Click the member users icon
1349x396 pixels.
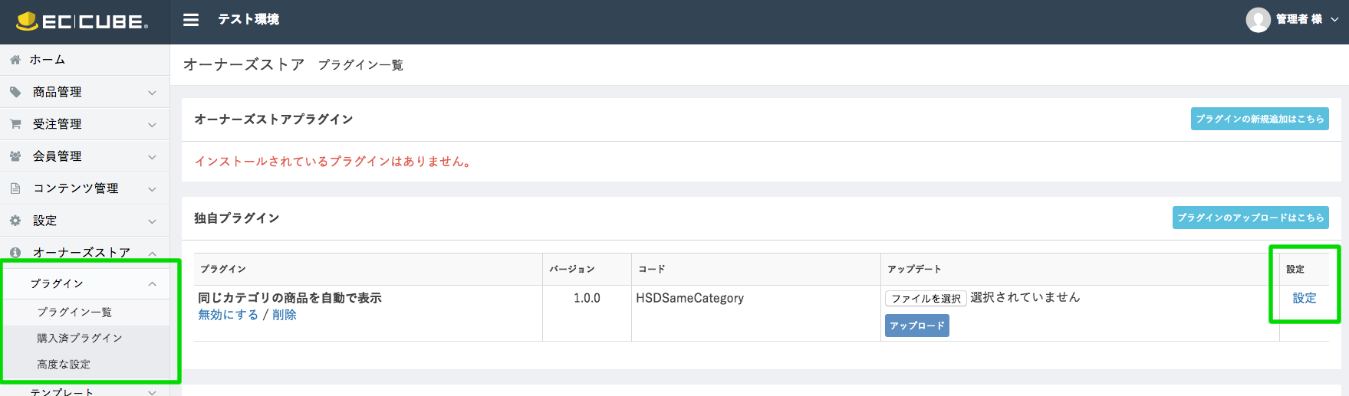[15, 156]
